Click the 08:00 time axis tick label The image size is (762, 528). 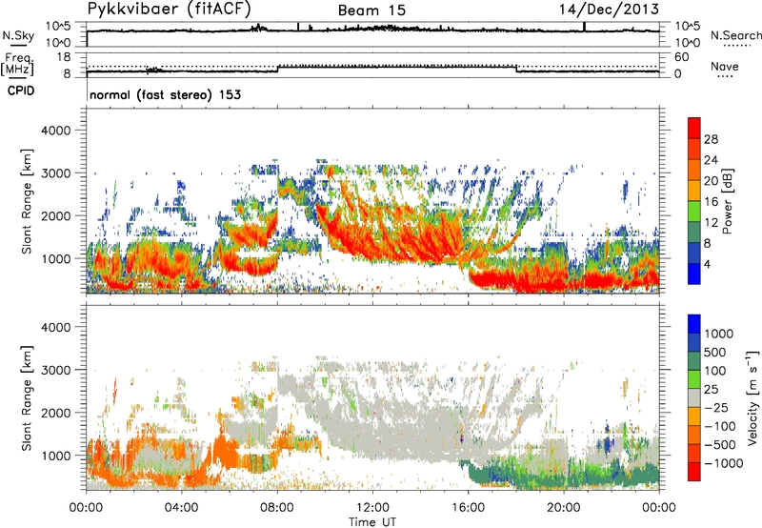[x=277, y=508]
